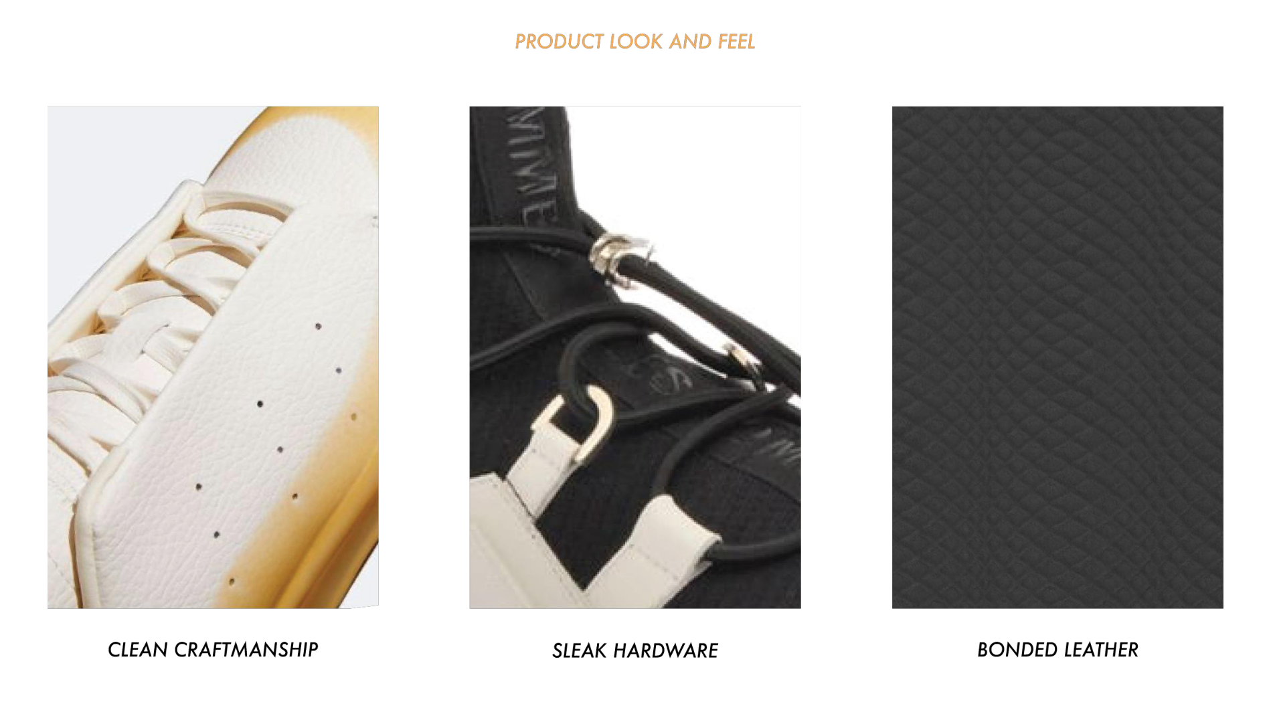
Task: Click the word 'FEEL' in the title
Action: (x=736, y=41)
